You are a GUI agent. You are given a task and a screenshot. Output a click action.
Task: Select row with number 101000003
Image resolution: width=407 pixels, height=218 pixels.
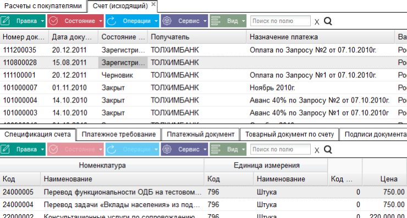(204, 113)
